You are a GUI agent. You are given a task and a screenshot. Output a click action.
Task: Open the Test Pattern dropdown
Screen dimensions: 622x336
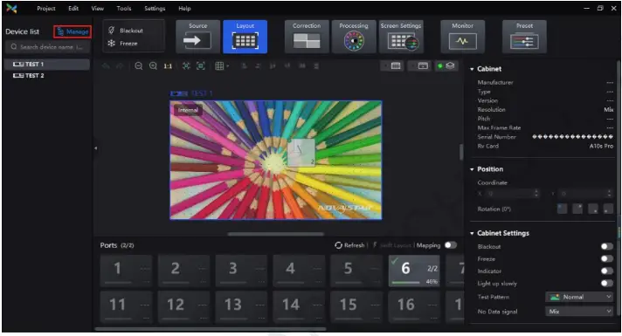coord(579,297)
